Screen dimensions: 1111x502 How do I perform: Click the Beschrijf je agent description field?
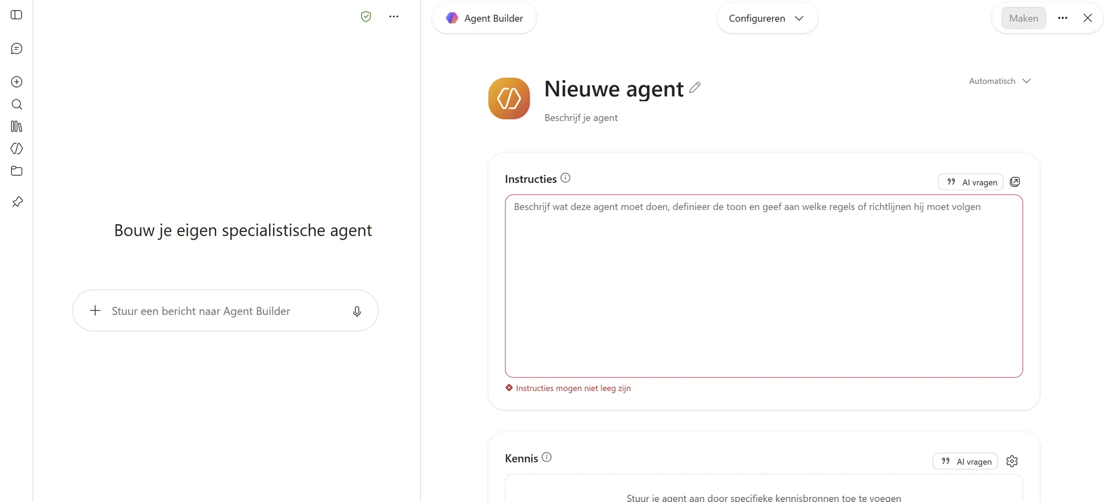coord(581,117)
